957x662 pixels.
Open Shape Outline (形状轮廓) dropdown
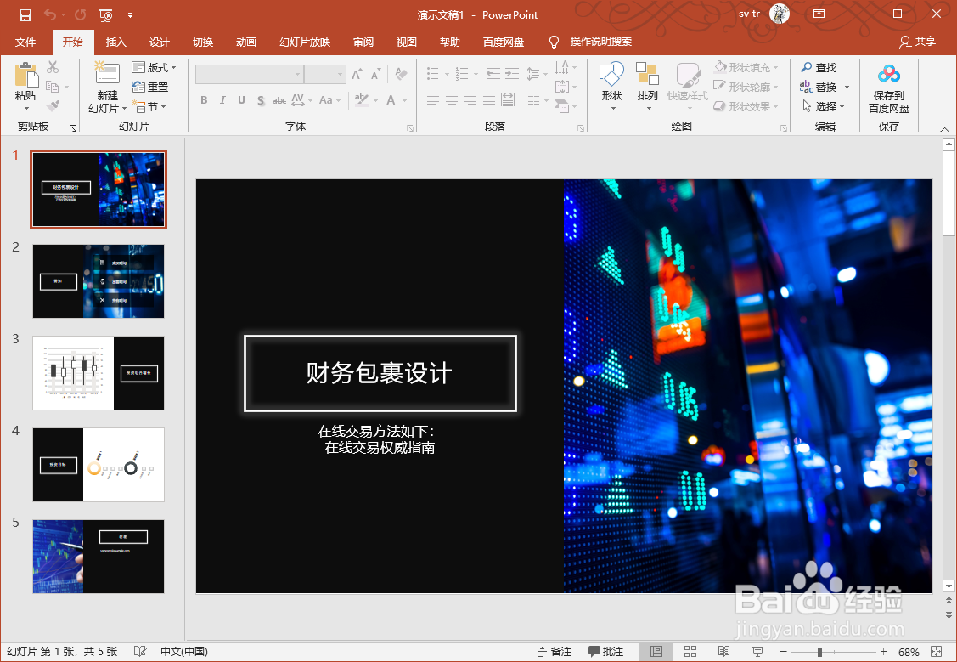click(x=746, y=87)
